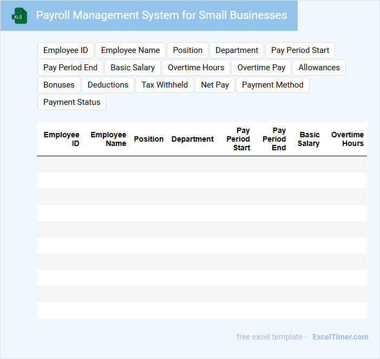This screenshot has width=380, height=359.
Task: Choose the Net Pay tag
Action: pos(215,85)
